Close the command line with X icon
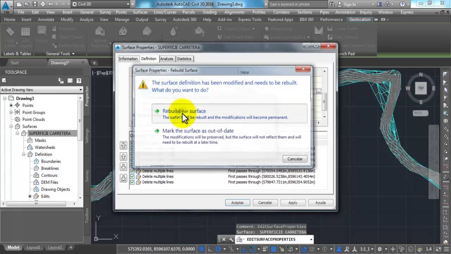Viewport: 451px width, 254px height. [224, 239]
